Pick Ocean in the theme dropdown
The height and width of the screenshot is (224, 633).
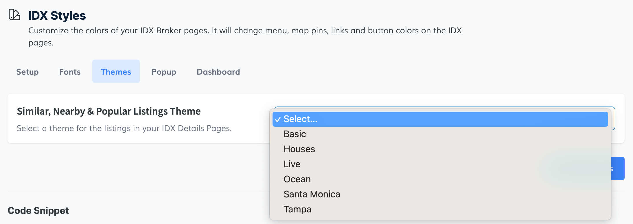[x=297, y=179]
